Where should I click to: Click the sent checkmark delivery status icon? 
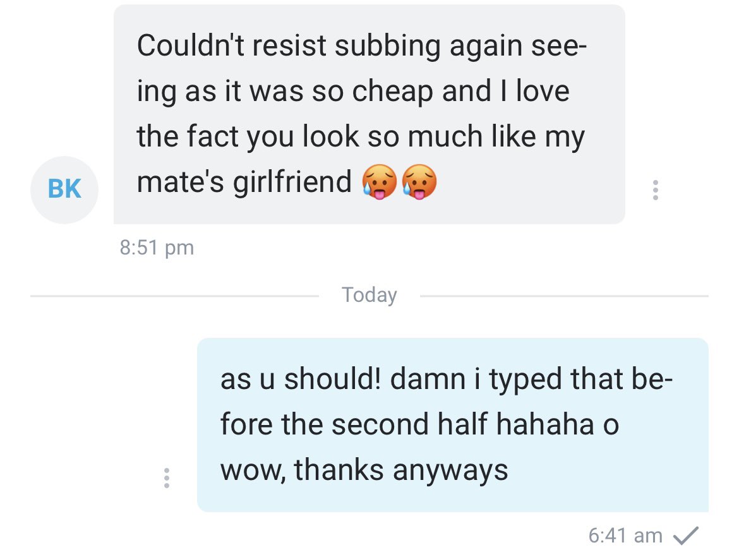point(686,536)
